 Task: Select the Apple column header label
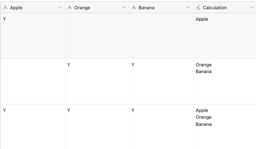tap(16, 7)
